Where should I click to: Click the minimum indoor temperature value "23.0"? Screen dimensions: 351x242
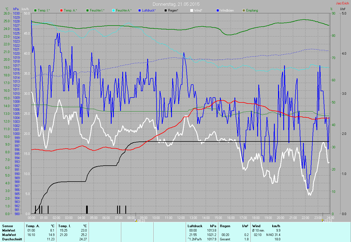84,230
